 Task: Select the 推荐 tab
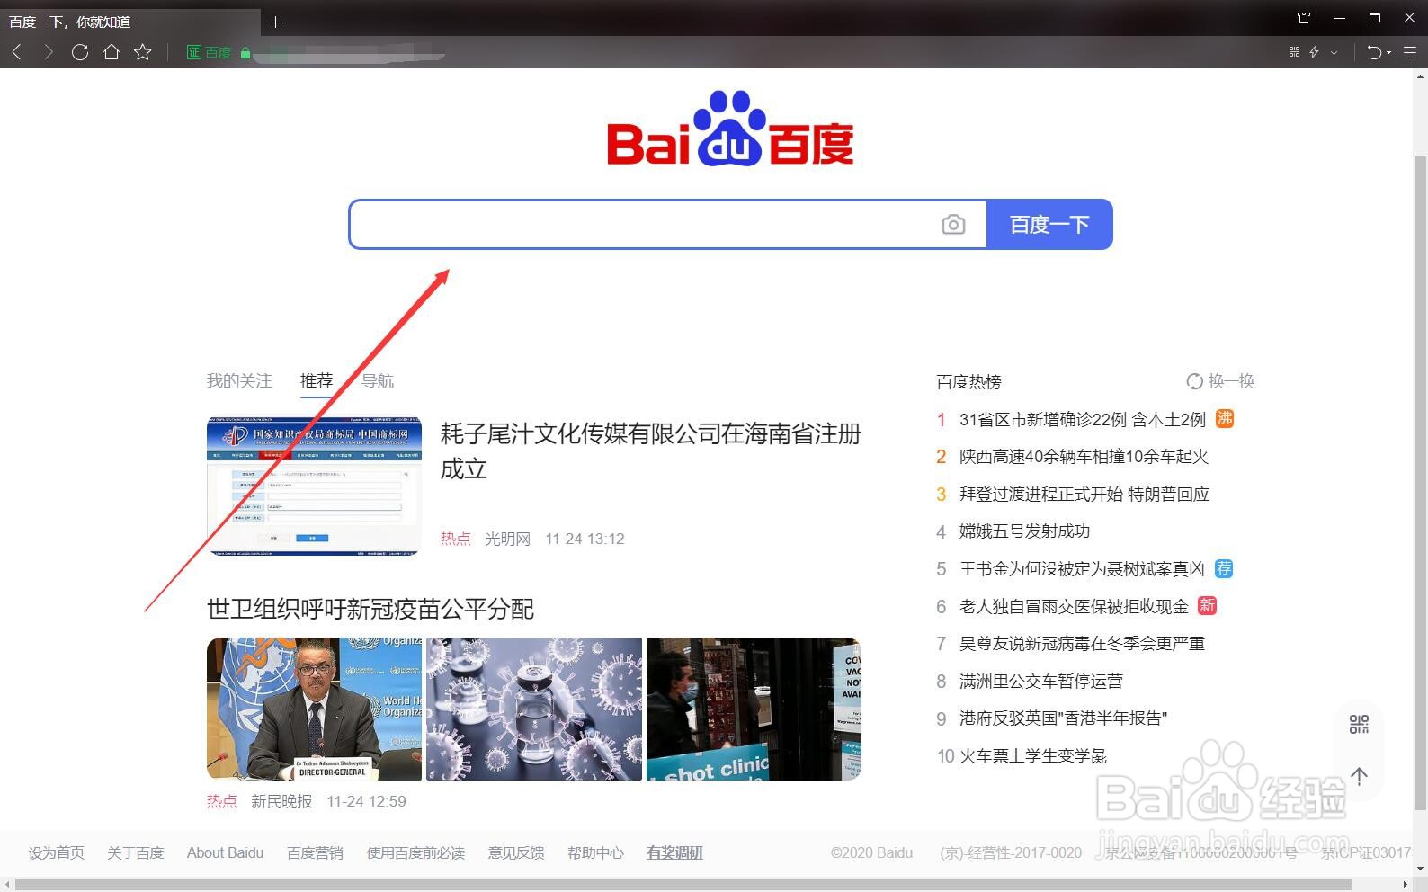pos(317,381)
